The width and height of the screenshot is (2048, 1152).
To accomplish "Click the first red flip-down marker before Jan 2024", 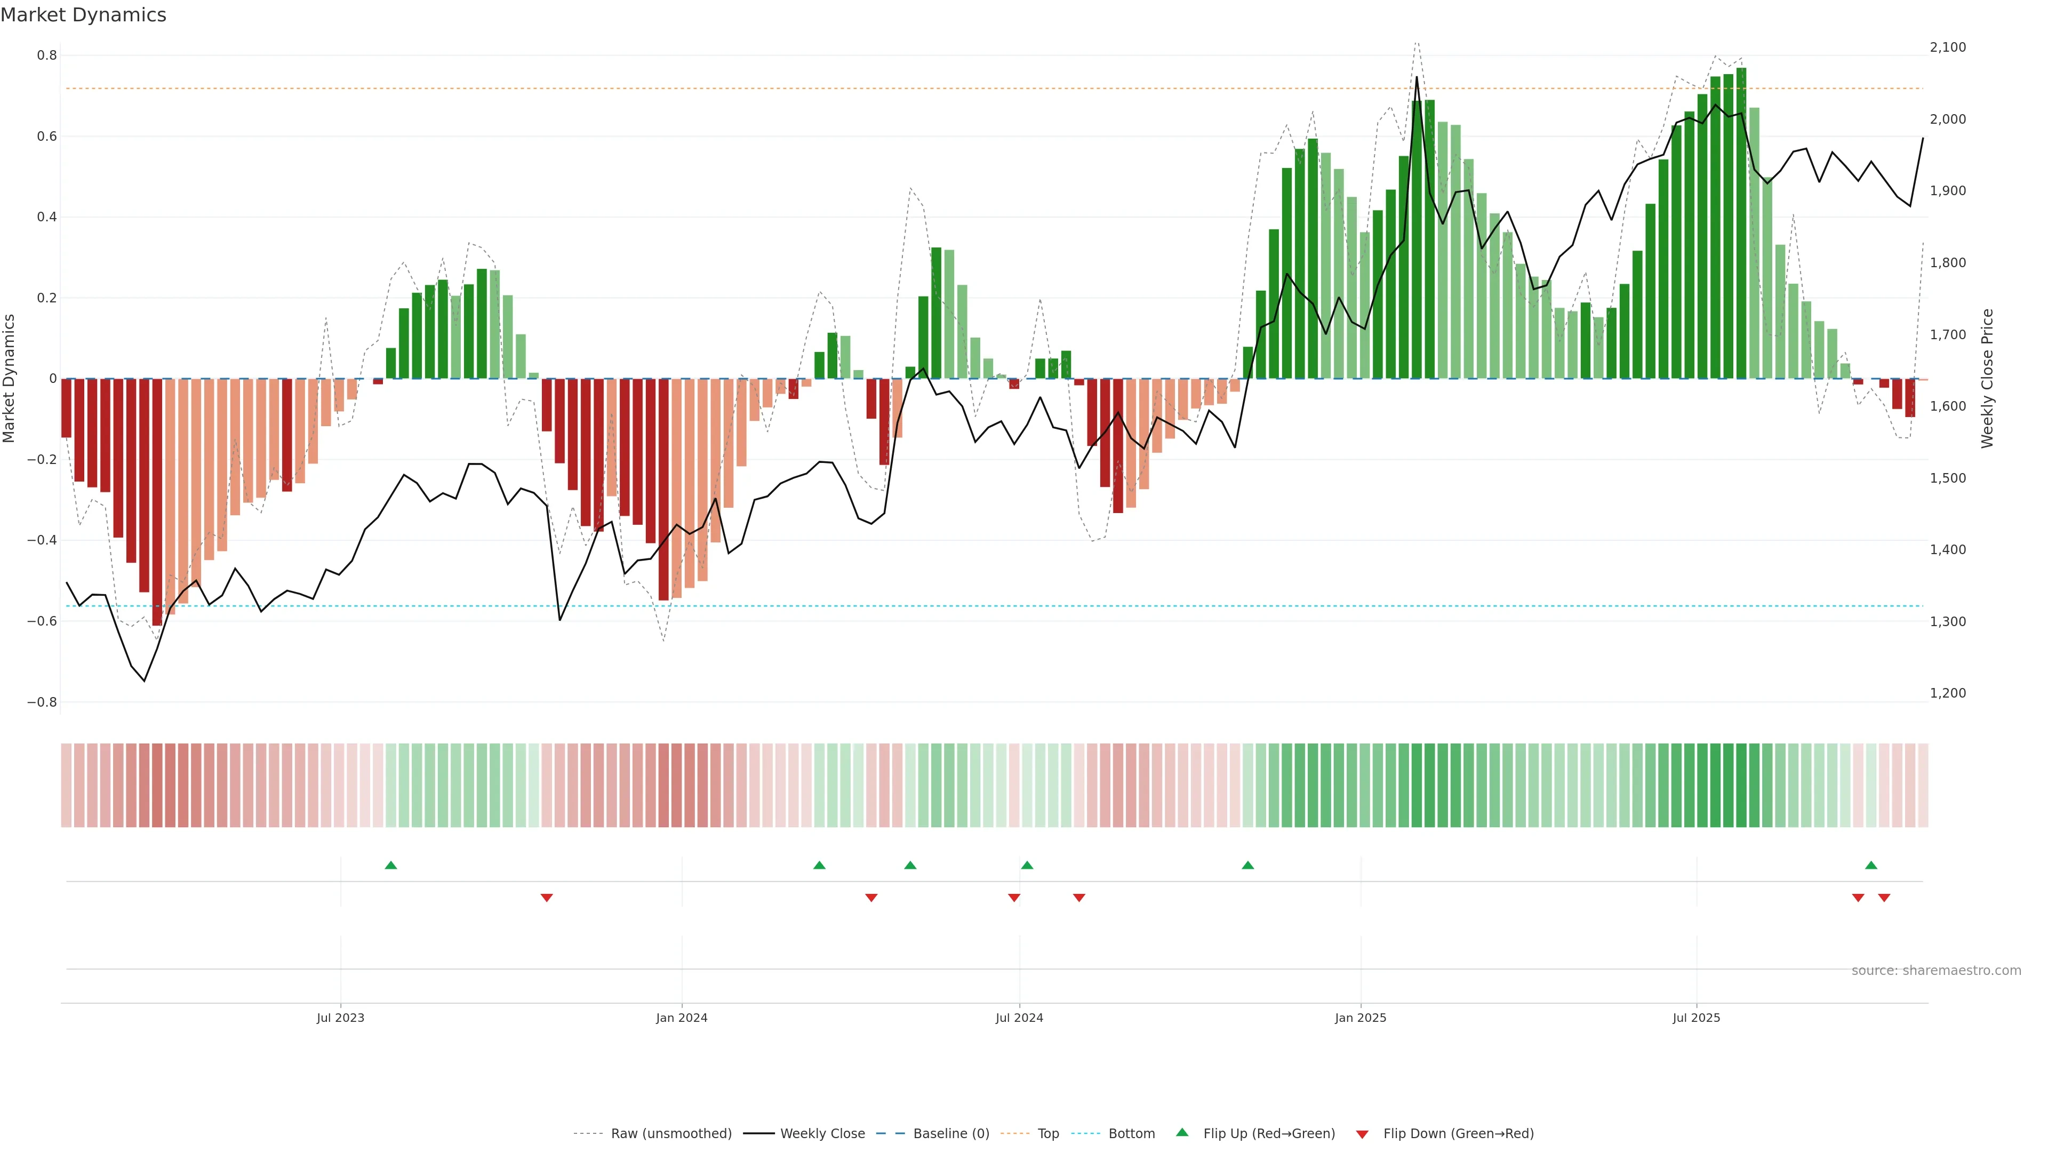I will pos(546,898).
